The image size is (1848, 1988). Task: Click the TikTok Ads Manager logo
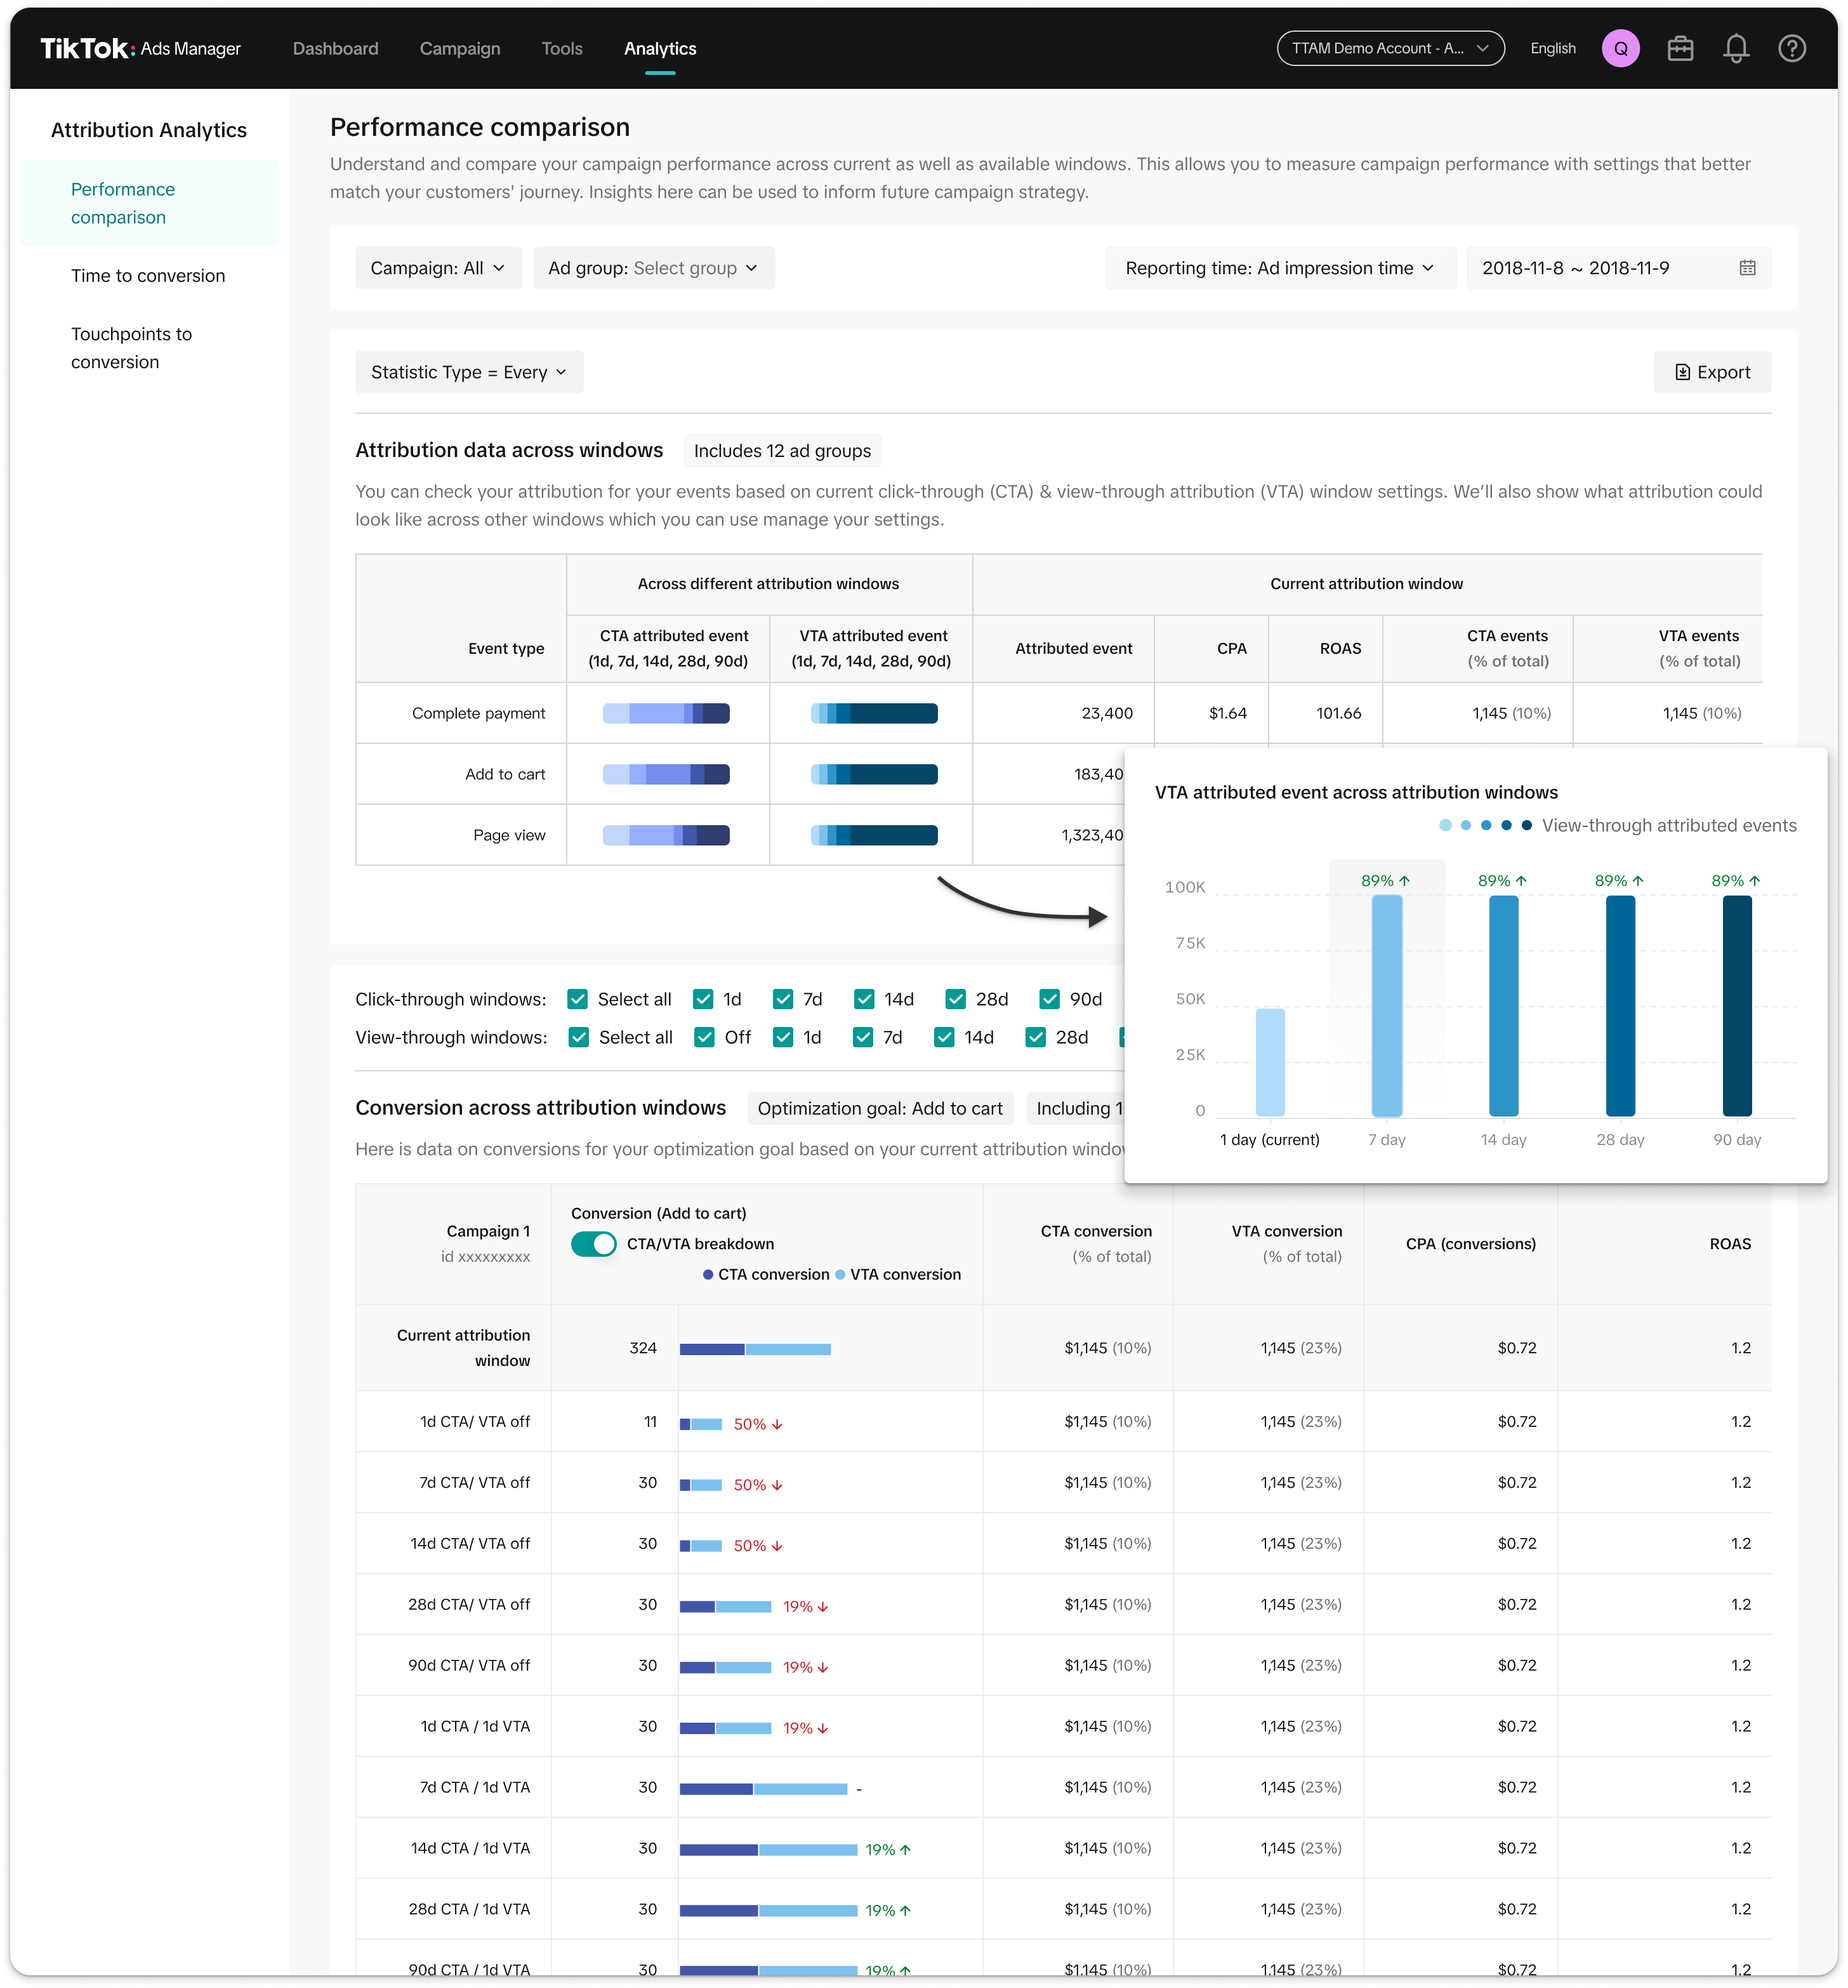click(140, 48)
